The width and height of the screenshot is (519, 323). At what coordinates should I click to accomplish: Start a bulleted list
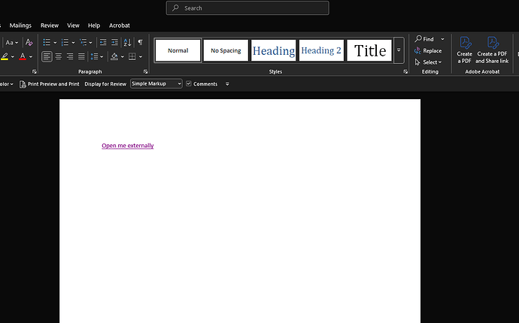[x=47, y=42]
